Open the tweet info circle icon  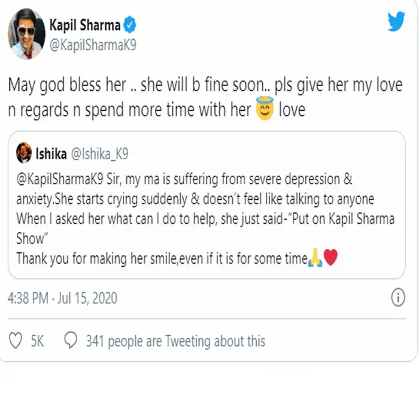click(x=398, y=297)
